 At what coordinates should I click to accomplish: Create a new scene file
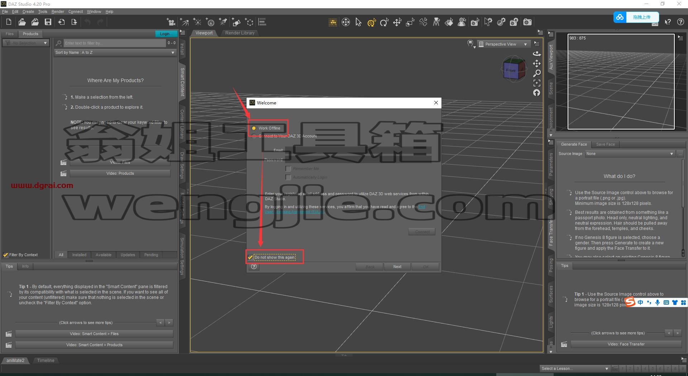click(9, 22)
